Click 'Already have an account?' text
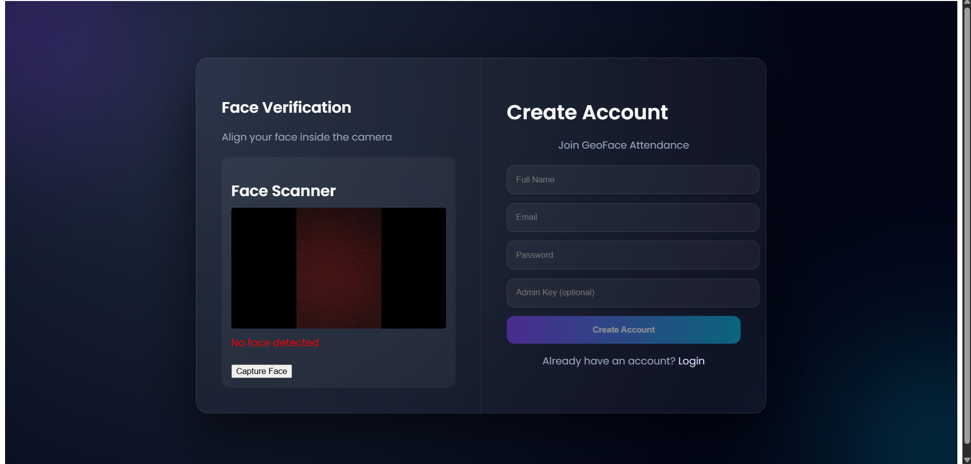971x464 pixels. pos(609,361)
